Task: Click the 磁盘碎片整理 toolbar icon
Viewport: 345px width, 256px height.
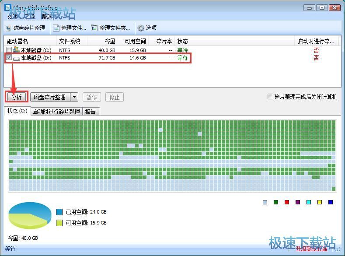Action: (x=8, y=28)
